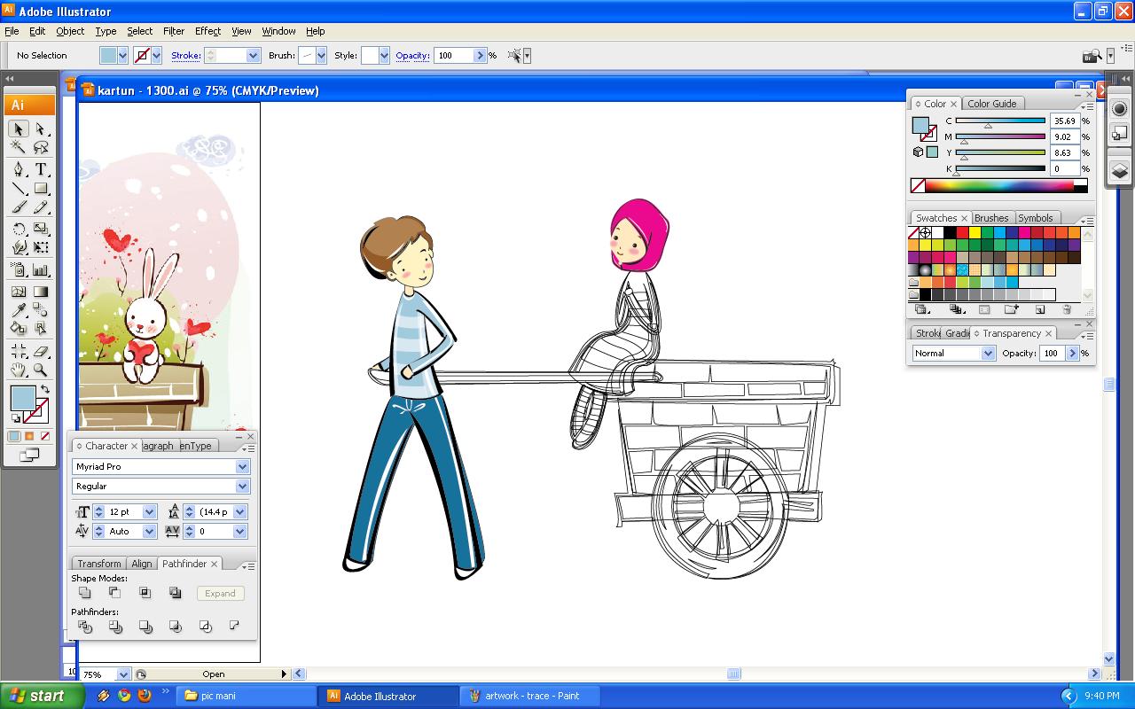
Task: Open the Auto kerning dropdown
Action: 149,531
